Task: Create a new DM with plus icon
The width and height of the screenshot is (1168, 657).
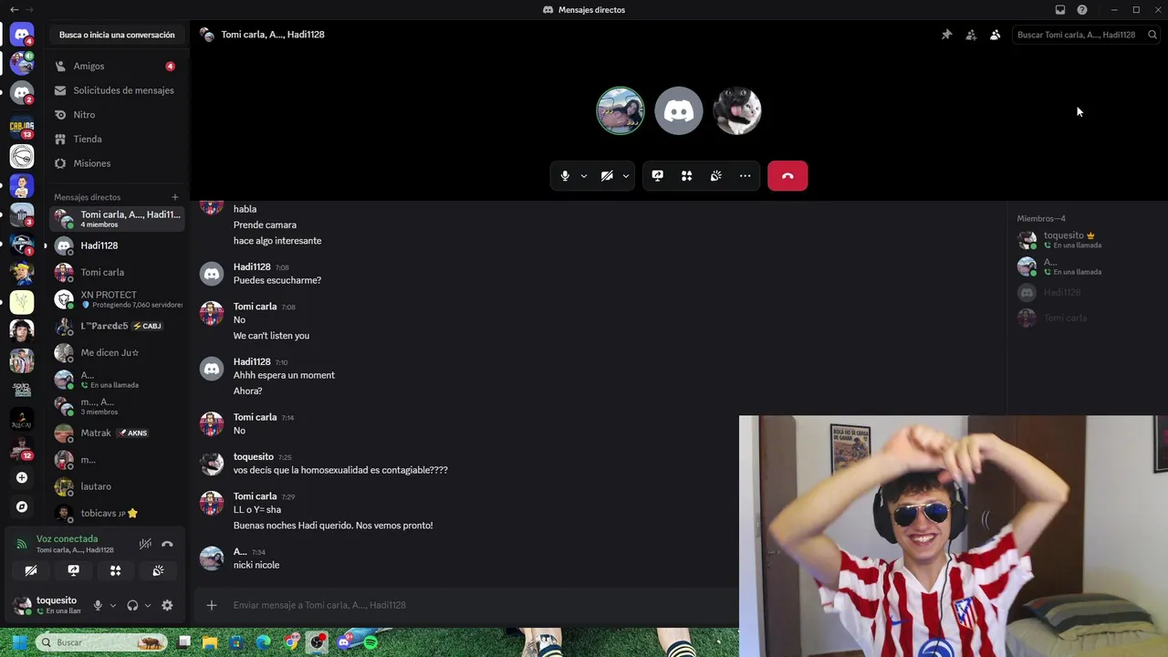Action: tap(175, 197)
